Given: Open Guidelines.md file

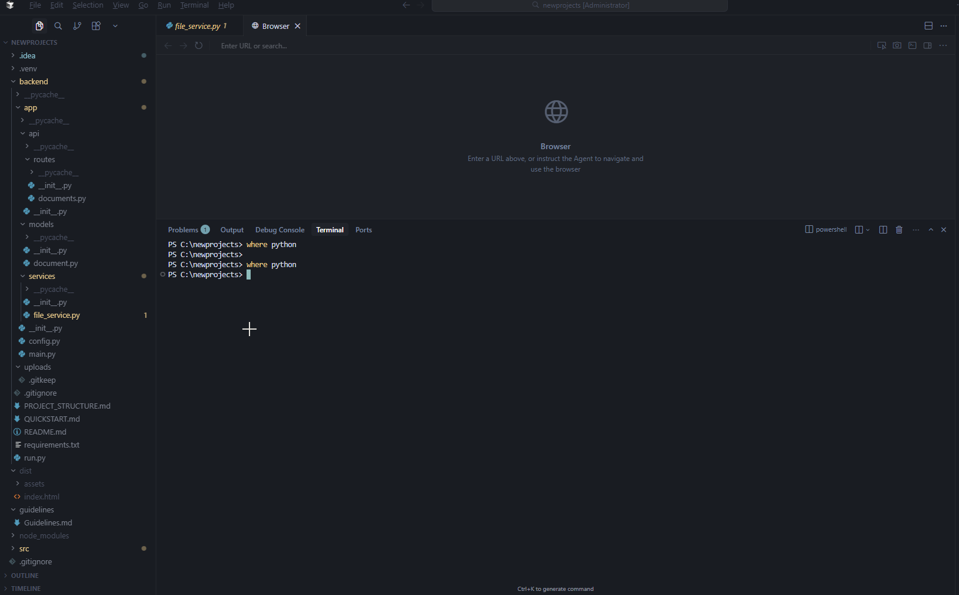Looking at the screenshot, I should click(x=78, y=522).
